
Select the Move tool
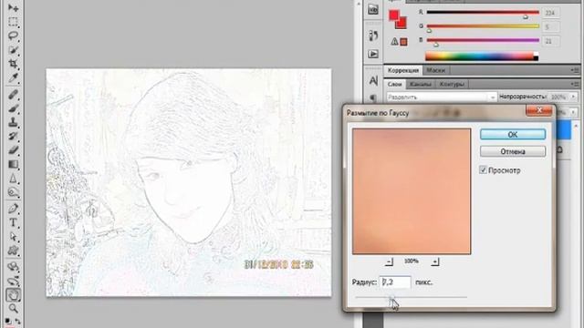click(x=13, y=8)
